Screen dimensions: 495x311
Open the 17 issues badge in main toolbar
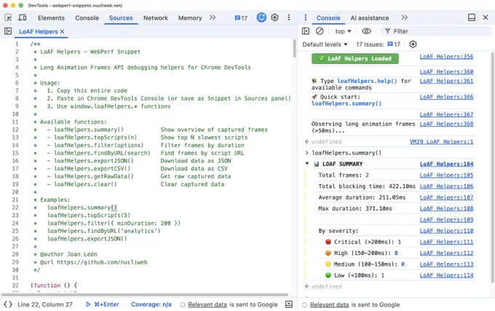click(241, 18)
